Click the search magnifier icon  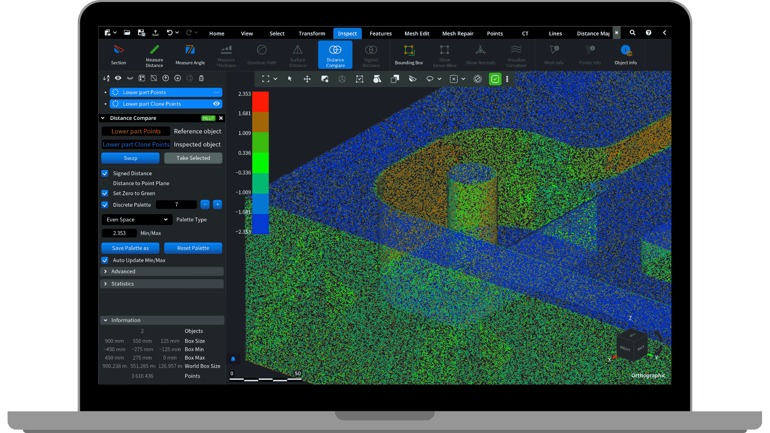[x=632, y=33]
